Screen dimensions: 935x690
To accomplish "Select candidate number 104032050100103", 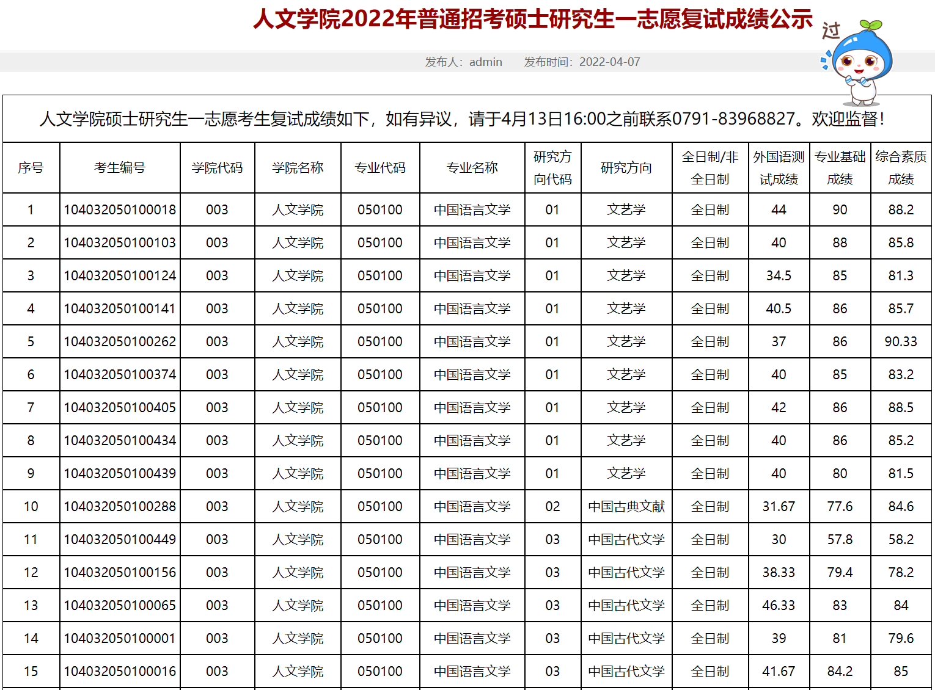I will [120, 243].
